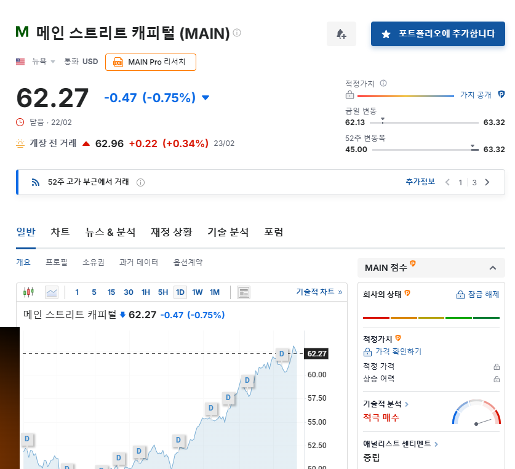Click the 52주 변동폭 range slider
This screenshot has width=515, height=469.
coord(425,149)
